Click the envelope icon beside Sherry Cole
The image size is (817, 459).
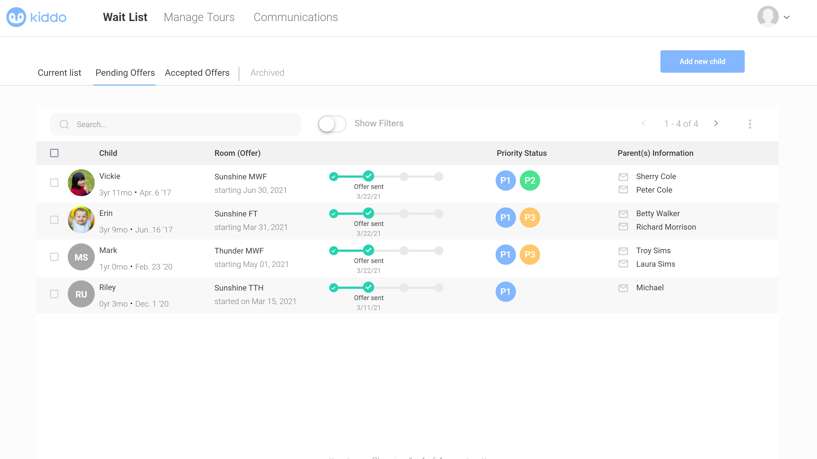click(623, 177)
